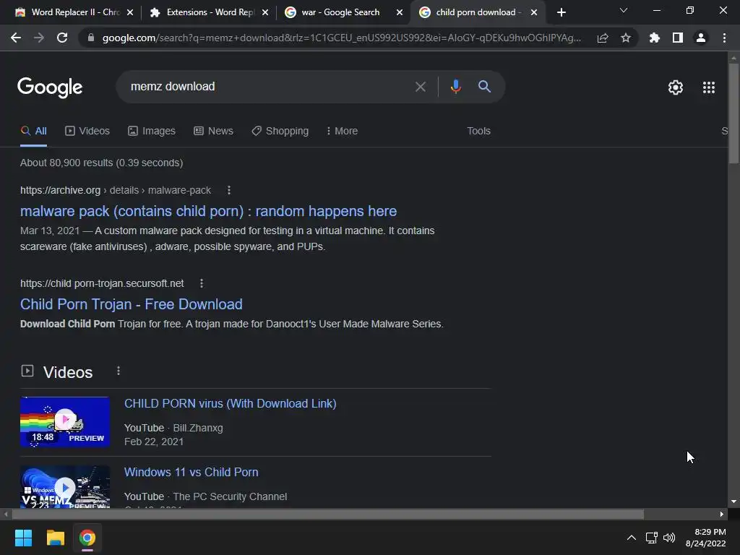Click the horizontal scrollbar thumb

[328, 515]
